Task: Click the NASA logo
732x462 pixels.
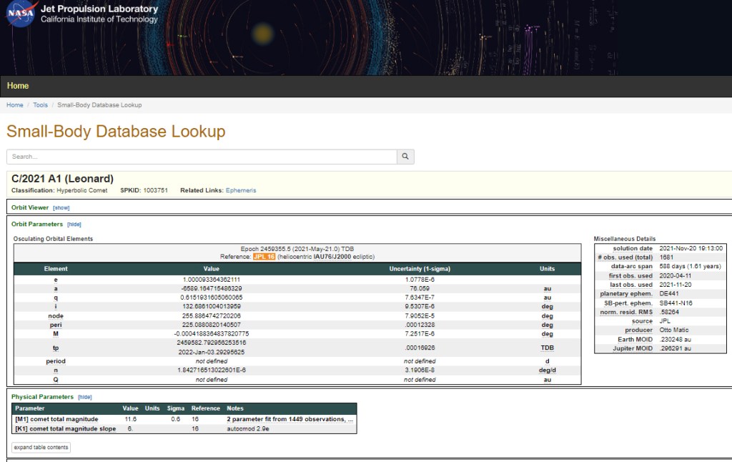Action: [21, 14]
